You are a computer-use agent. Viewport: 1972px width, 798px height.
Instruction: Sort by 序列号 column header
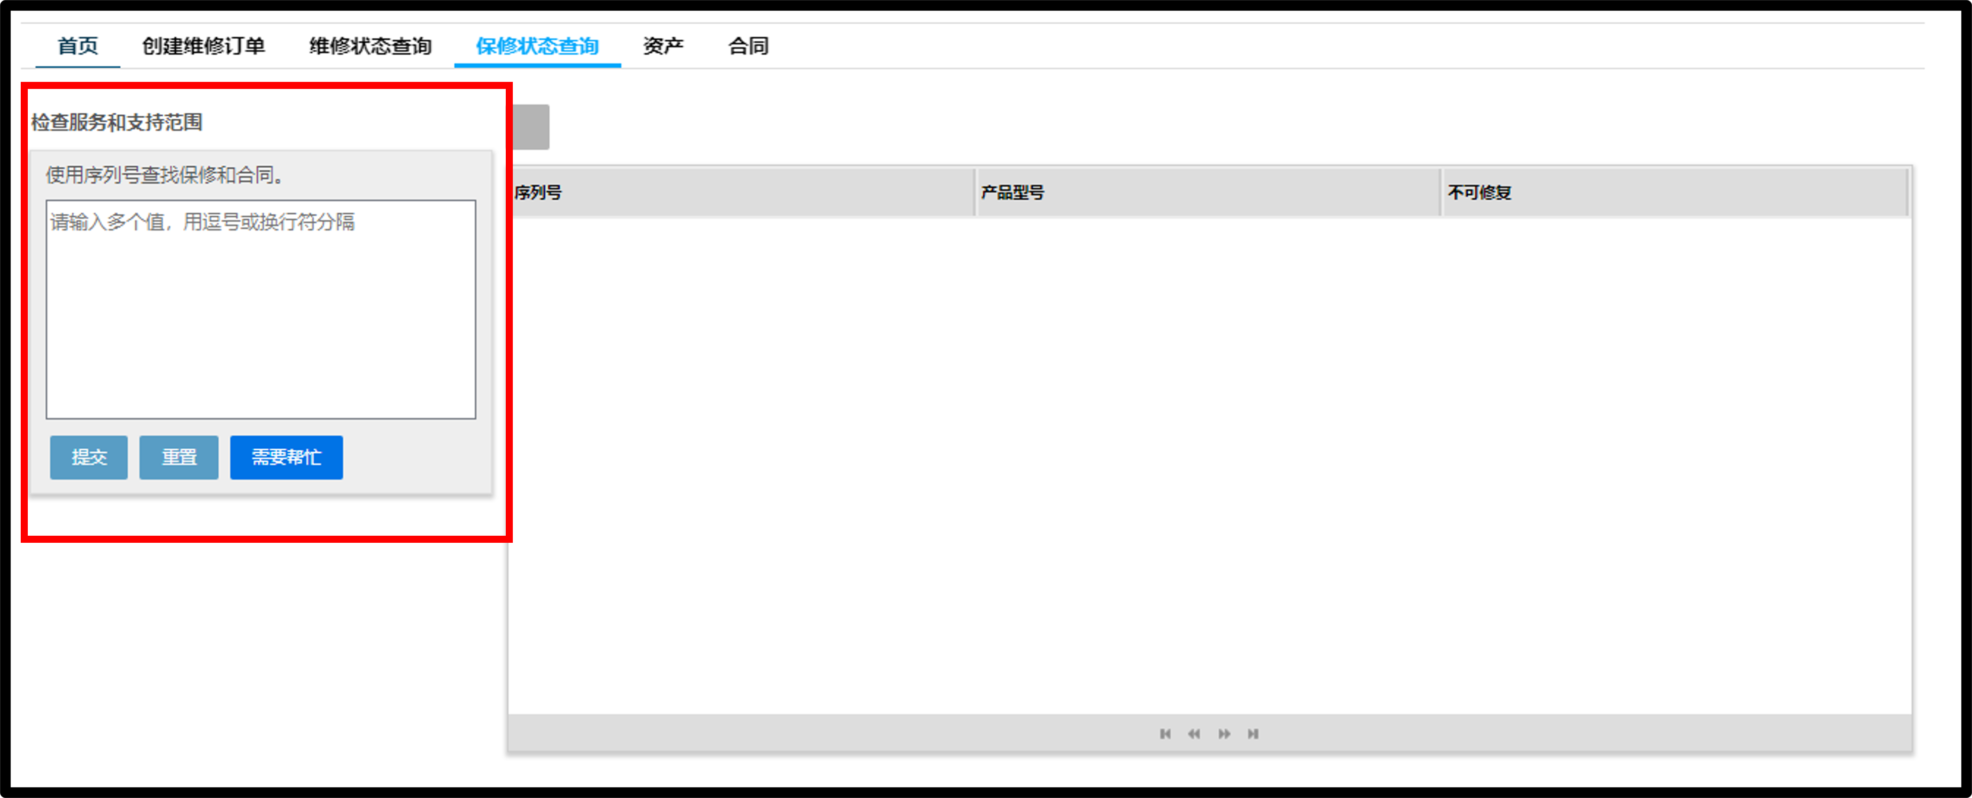tap(741, 192)
